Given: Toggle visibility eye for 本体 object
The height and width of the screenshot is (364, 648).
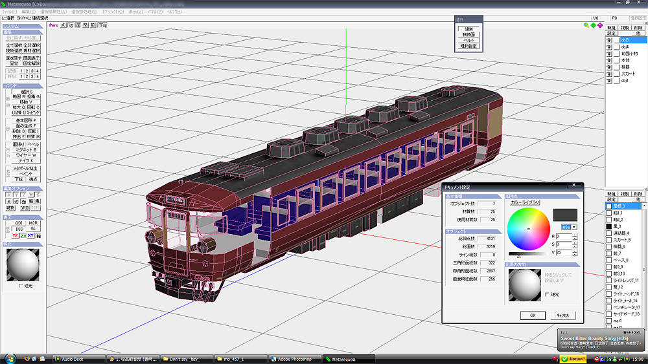Looking at the screenshot, I should 609,60.
